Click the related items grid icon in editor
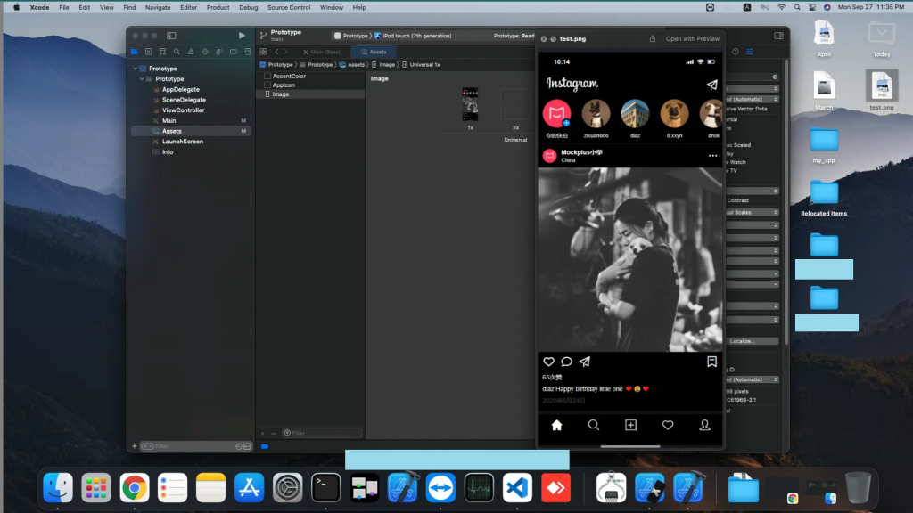Image resolution: width=913 pixels, height=513 pixels. (263, 52)
